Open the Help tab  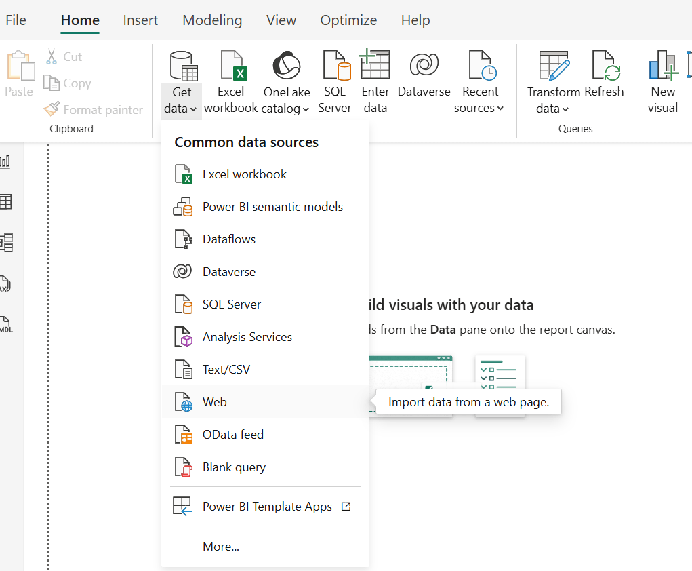pos(415,20)
